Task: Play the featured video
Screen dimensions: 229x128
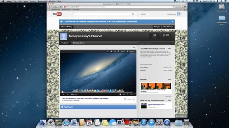Action: pyautogui.click(x=63, y=94)
